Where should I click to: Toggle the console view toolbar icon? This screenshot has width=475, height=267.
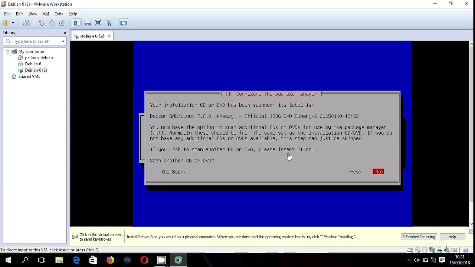tap(124, 23)
